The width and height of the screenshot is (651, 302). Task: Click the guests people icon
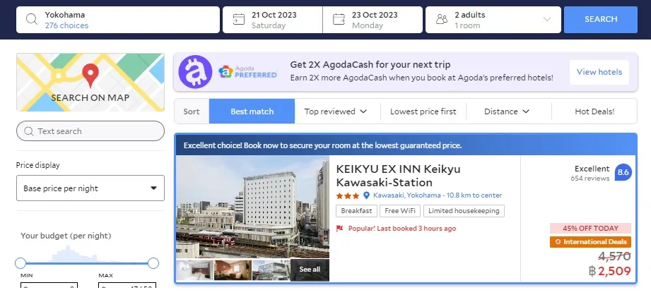[442, 19]
